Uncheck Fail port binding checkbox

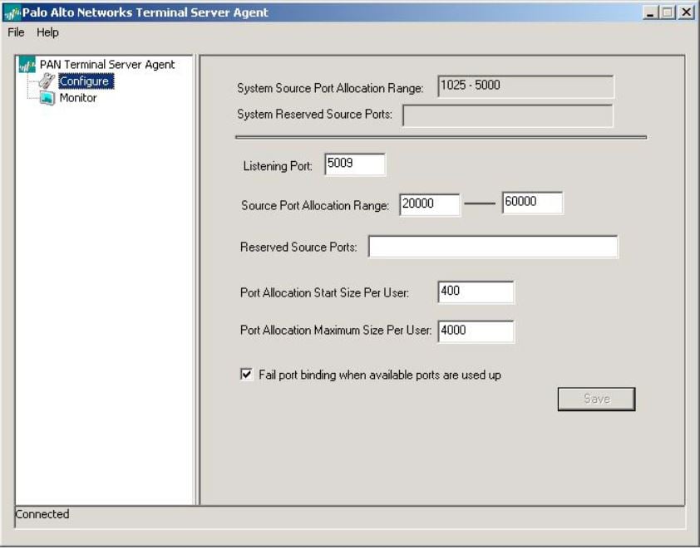tap(246, 375)
